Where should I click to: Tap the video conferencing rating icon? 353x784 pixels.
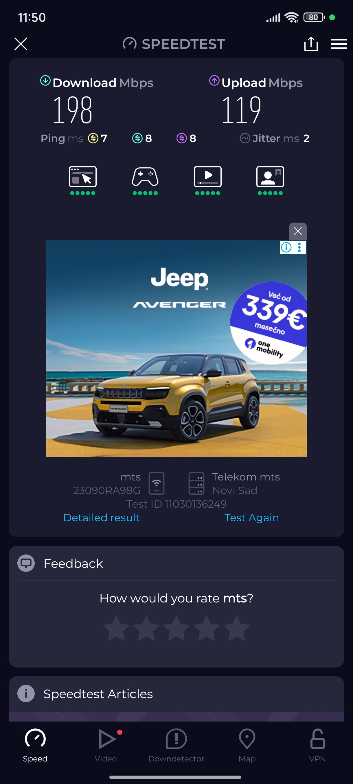[270, 177]
